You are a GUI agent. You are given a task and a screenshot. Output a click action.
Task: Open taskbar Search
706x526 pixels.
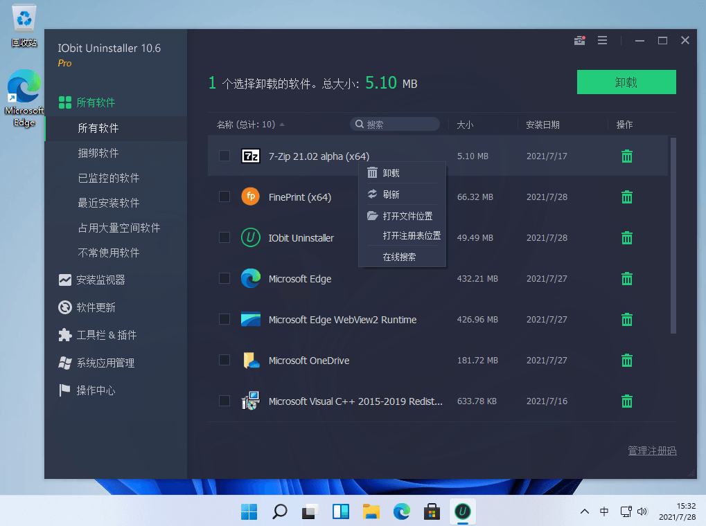[x=280, y=511]
